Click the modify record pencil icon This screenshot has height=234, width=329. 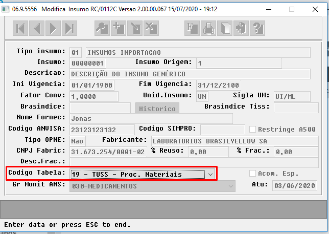coord(135,28)
